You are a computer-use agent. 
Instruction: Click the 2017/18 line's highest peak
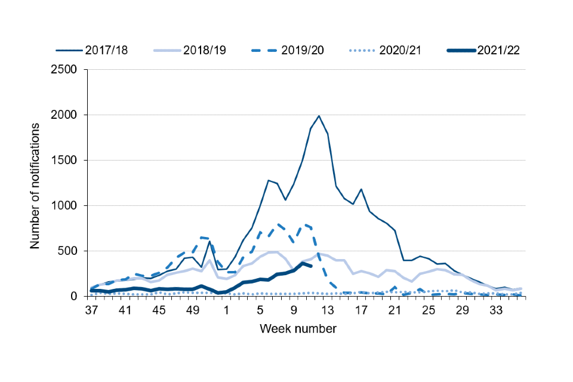pyautogui.click(x=319, y=116)
